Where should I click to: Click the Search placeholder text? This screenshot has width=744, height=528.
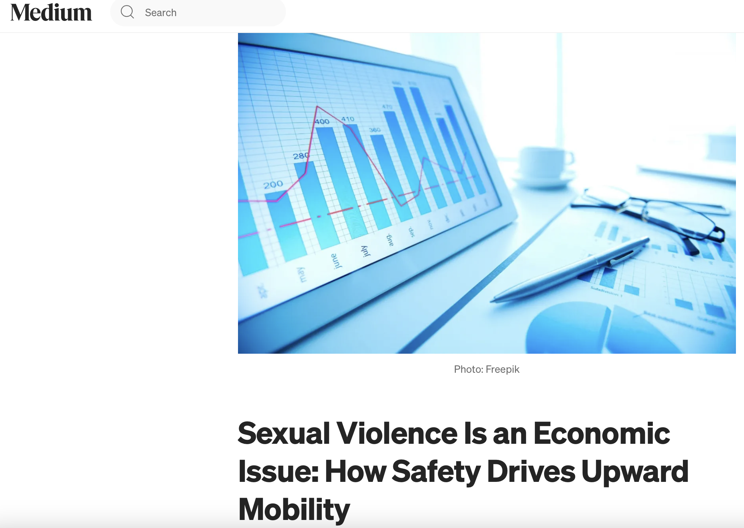pos(160,12)
